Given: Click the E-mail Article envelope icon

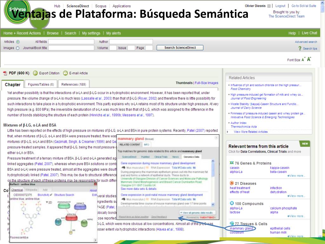Looking at the screenshot, I should coord(65,73).
